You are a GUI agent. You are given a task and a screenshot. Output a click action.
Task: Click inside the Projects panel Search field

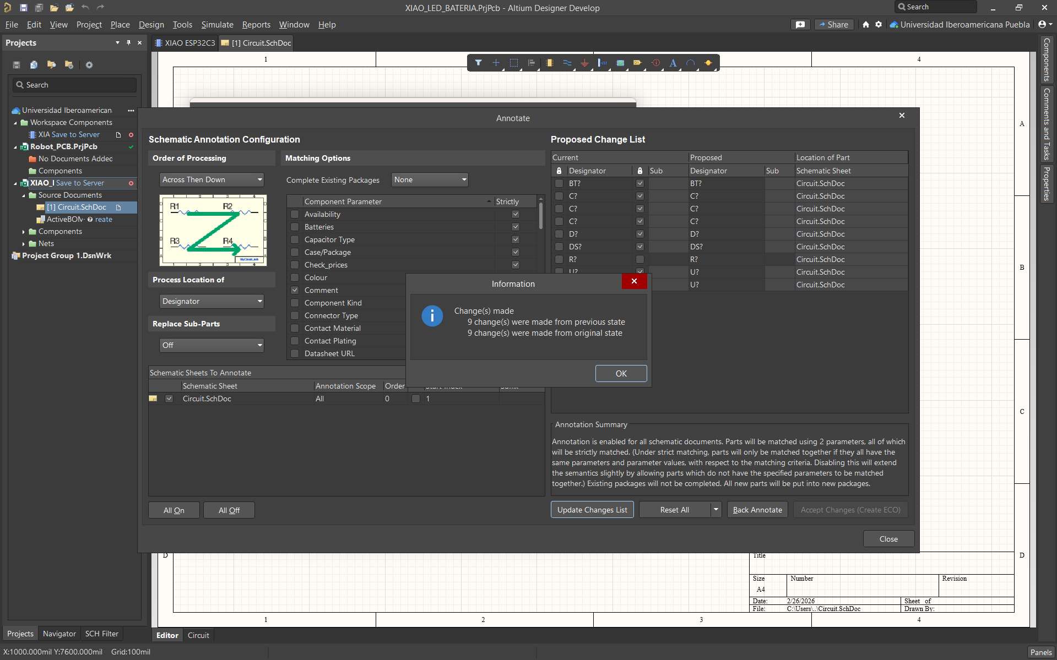(x=74, y=85)
